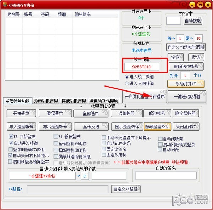
Task: Click the 暂停登录 button
Action: [x=55, y=113]
